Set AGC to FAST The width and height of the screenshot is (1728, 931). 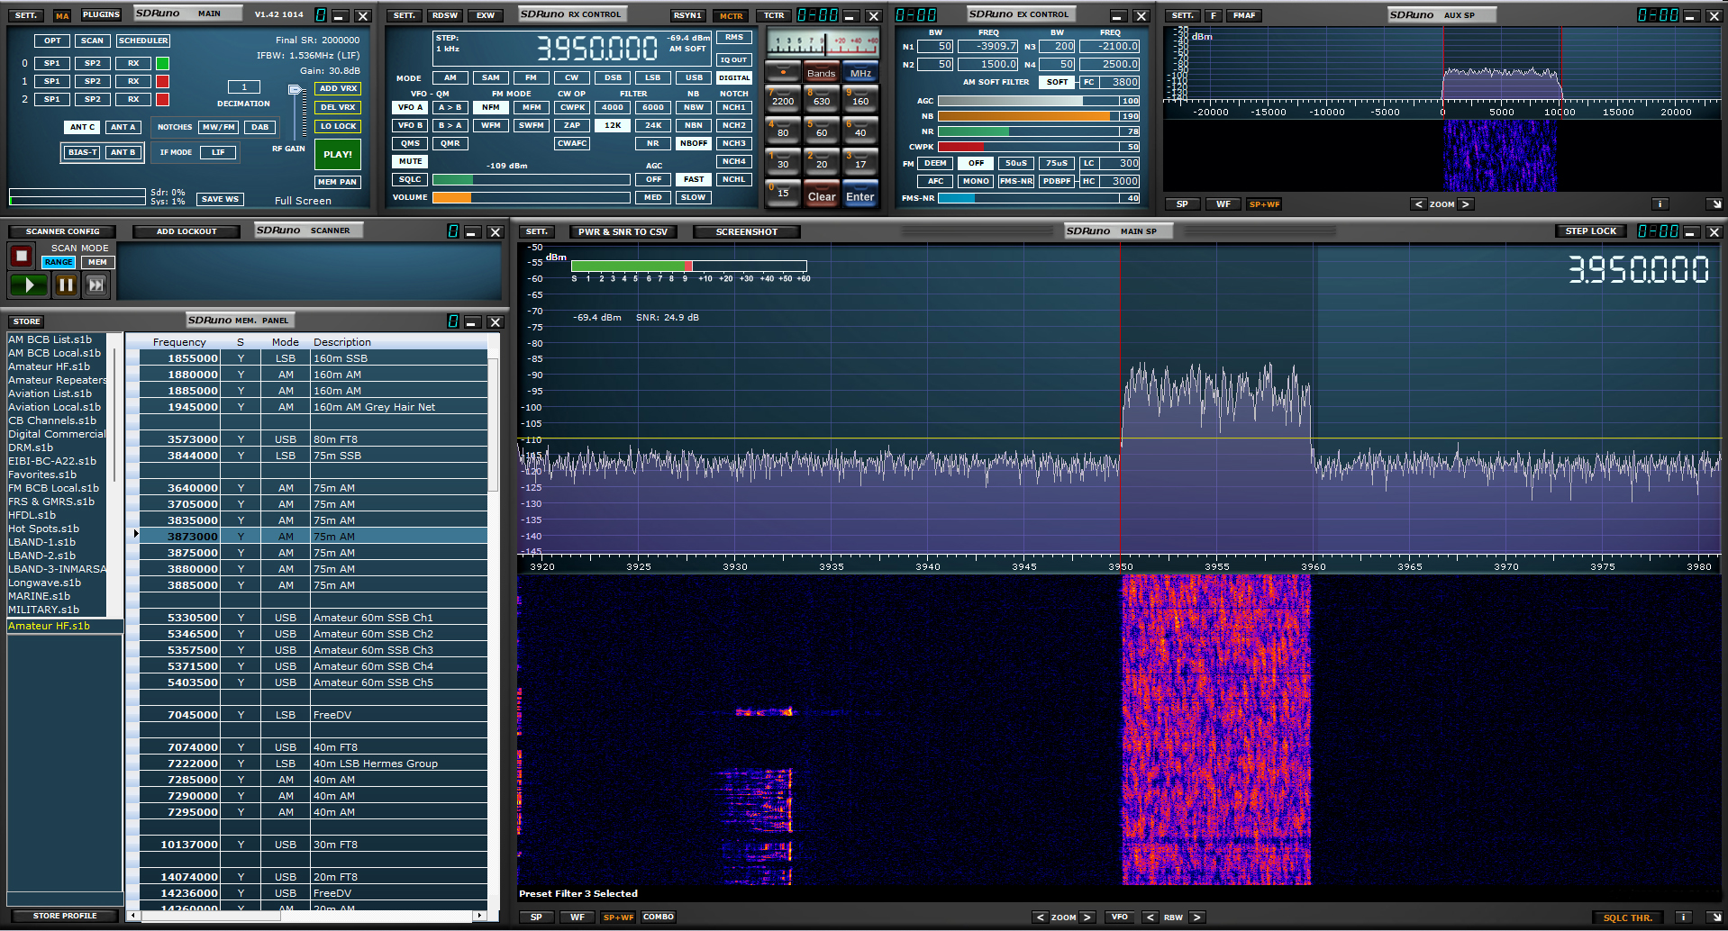[694, 179]
